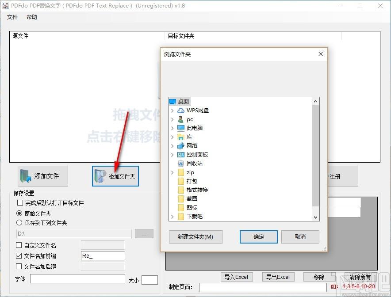Screen dimensions: 391x297
Task: Click the Re_ prefix input field
Action: (103, 255)
